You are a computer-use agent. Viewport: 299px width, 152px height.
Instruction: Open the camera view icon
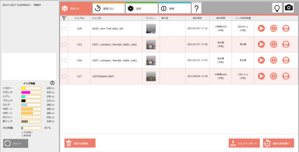pos(289,8)
